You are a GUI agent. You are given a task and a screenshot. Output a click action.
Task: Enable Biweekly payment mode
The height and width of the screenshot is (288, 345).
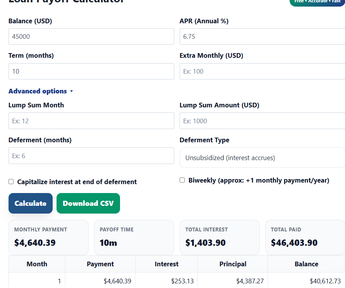click(x=182, y=180)
